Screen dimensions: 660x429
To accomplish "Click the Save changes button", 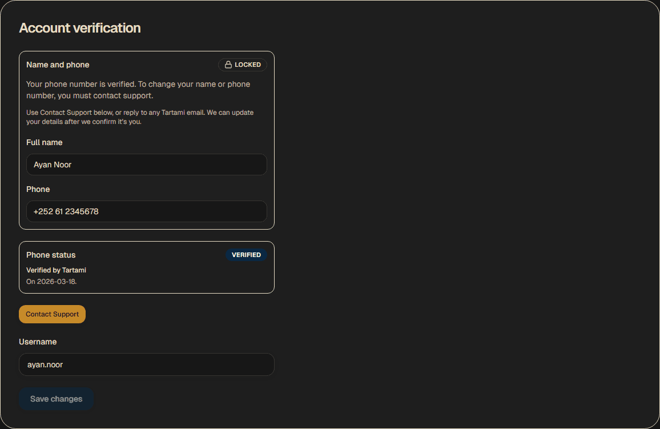I will (x=56, y=399).
